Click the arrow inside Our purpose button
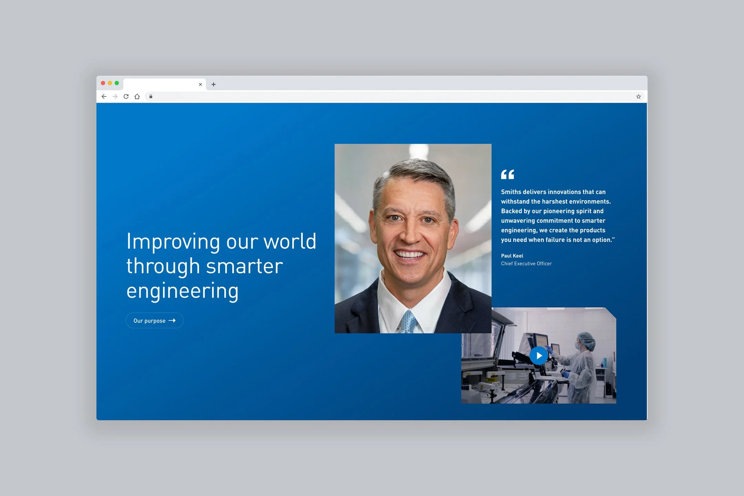 pos(172,321)
